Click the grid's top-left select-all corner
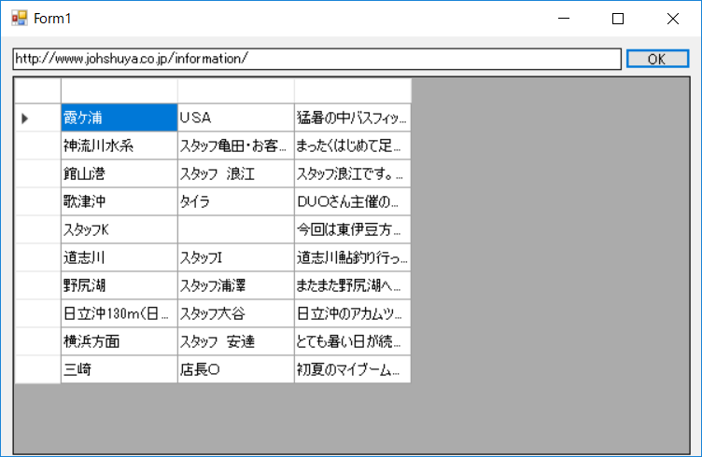 37,90
